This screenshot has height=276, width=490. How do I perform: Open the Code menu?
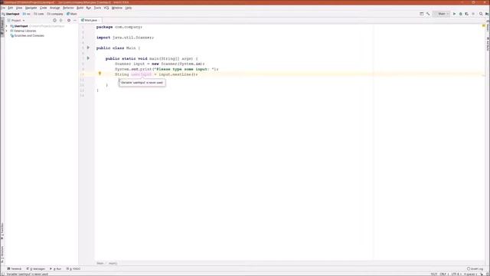pyautogui.click(x=43, y=8)
